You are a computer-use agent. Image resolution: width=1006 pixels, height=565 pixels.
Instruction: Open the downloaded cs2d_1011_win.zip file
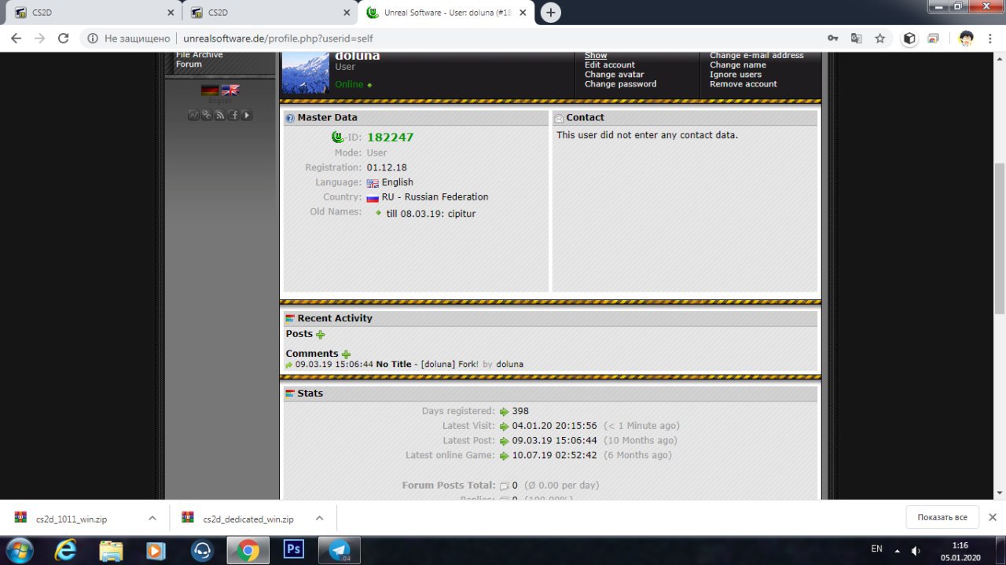[71, 519]
